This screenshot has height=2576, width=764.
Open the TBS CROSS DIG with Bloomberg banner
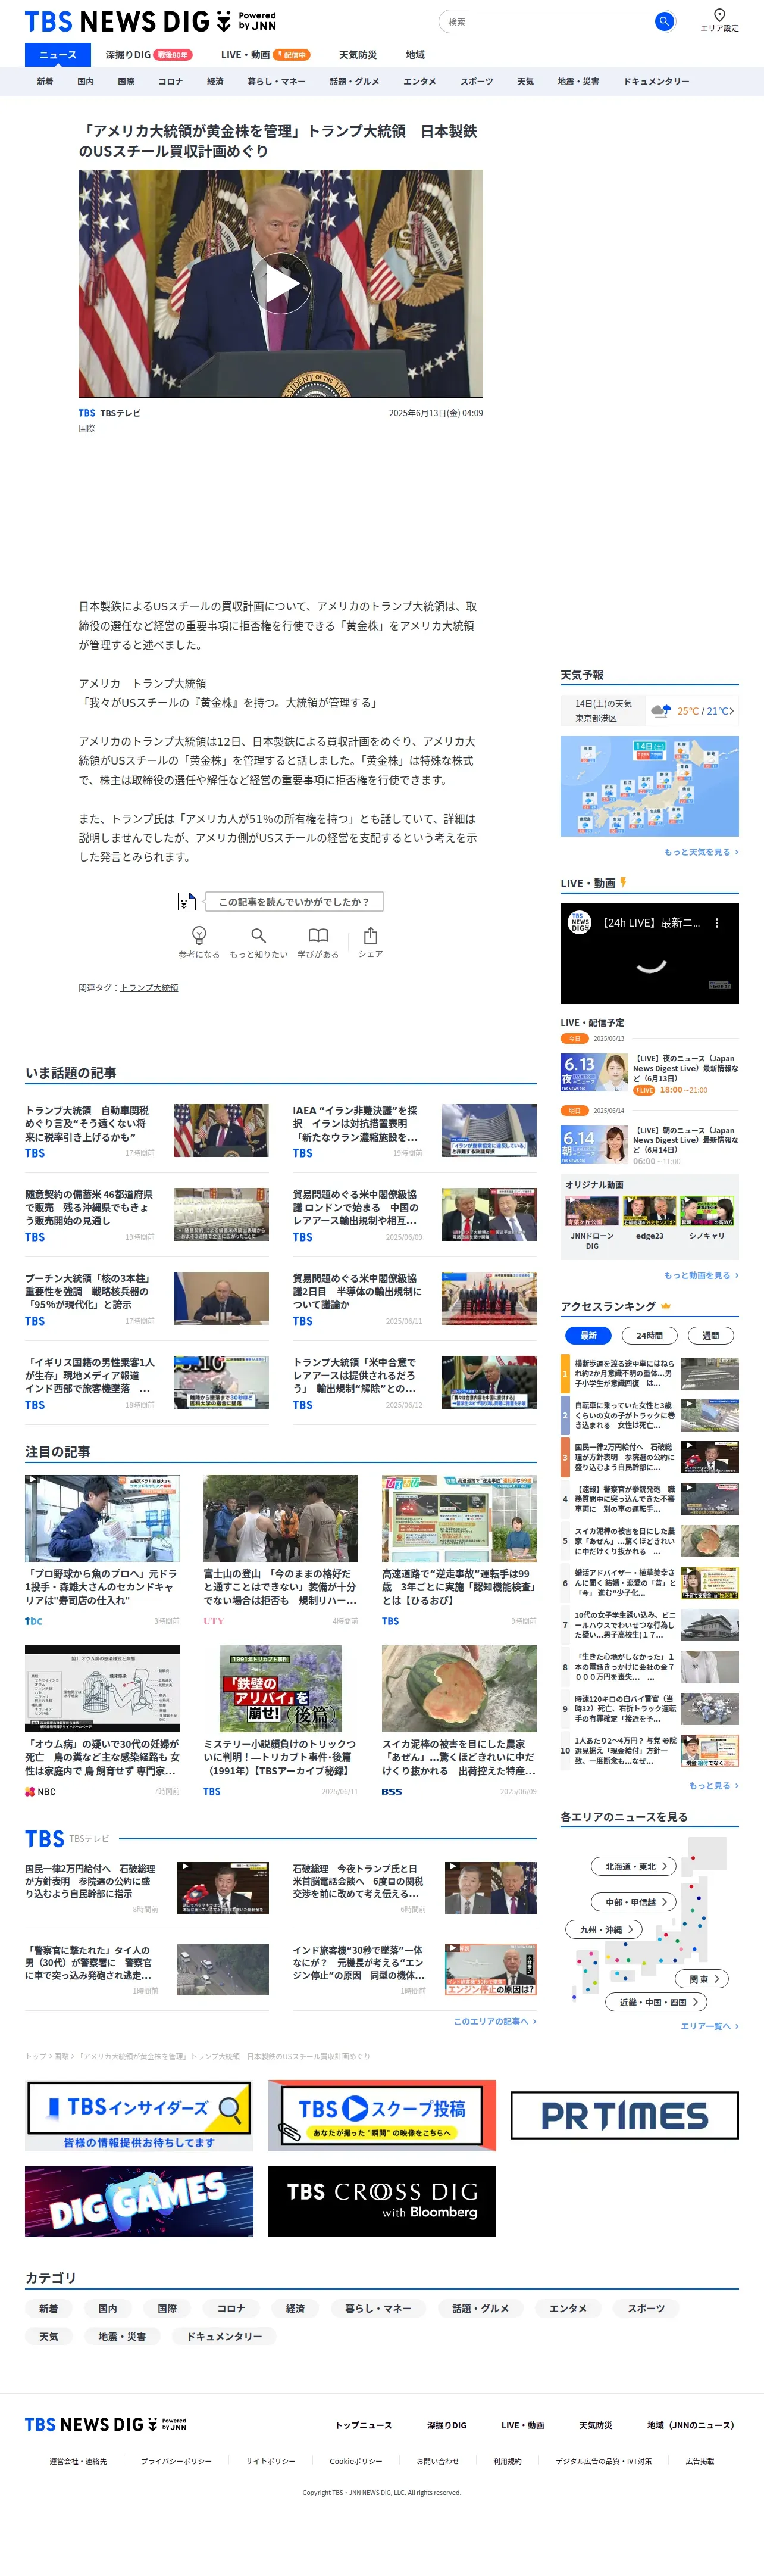coord(381,2201)
